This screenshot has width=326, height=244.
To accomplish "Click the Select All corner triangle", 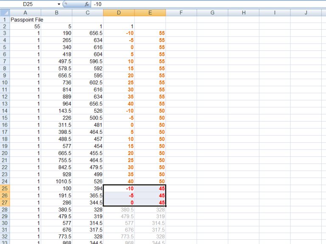I will tap(5, 13).
